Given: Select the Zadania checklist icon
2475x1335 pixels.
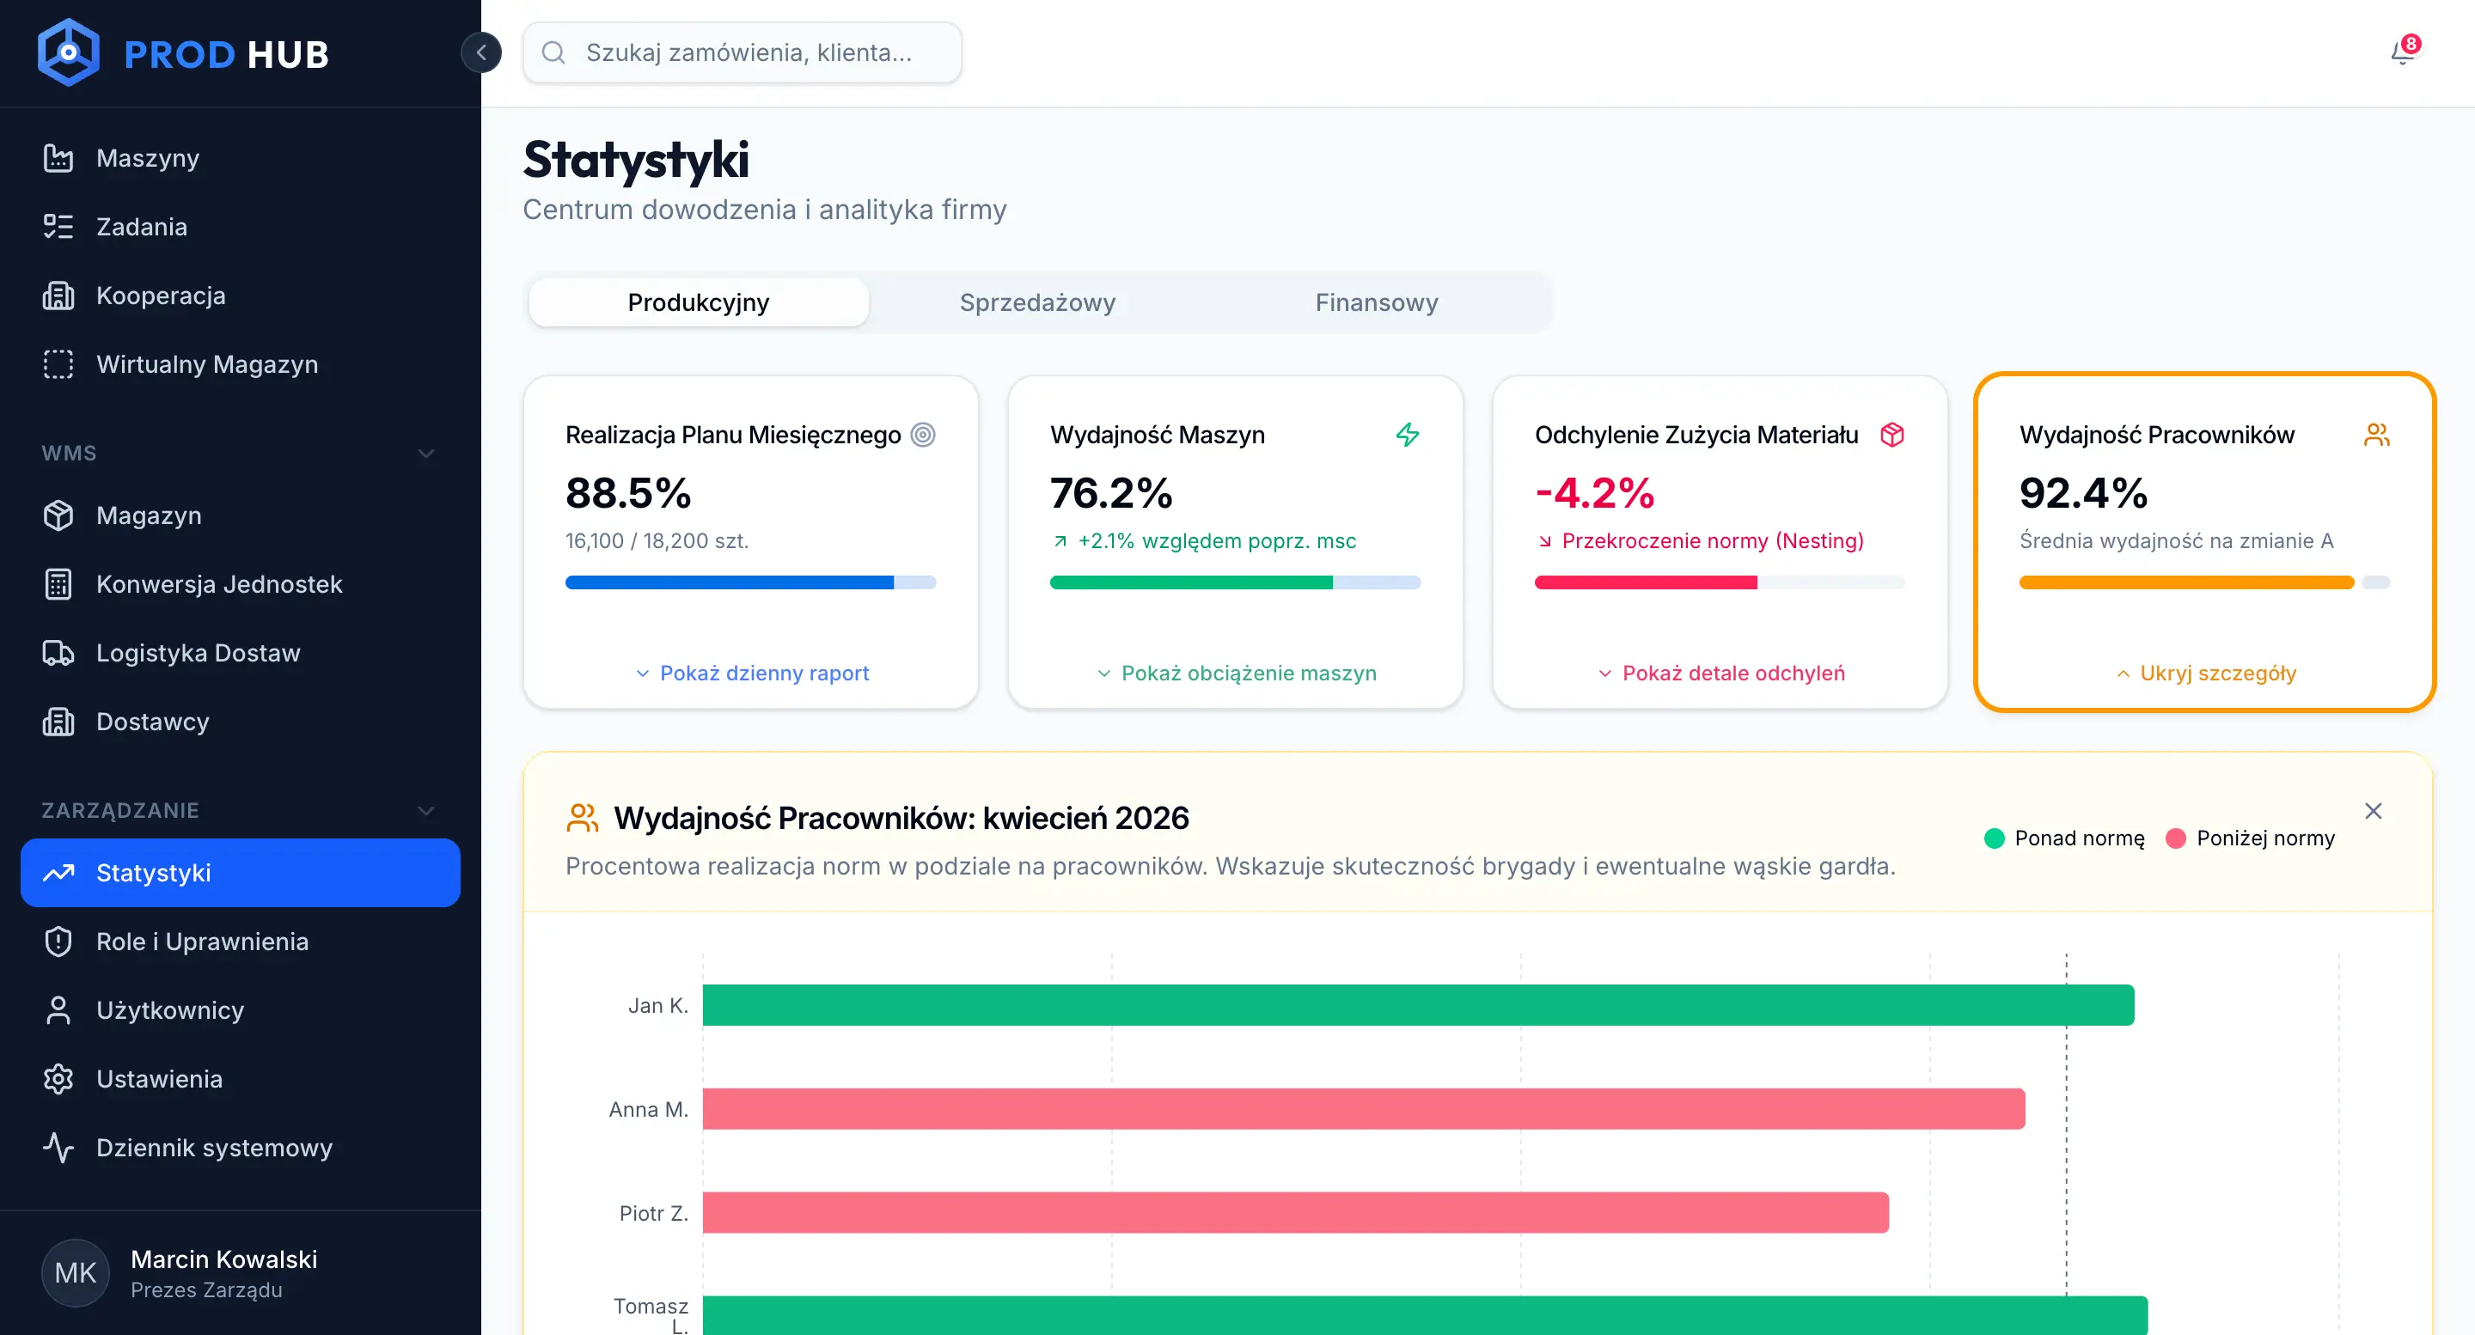Looking at the screenshot, I should click(x=58, y=227).
